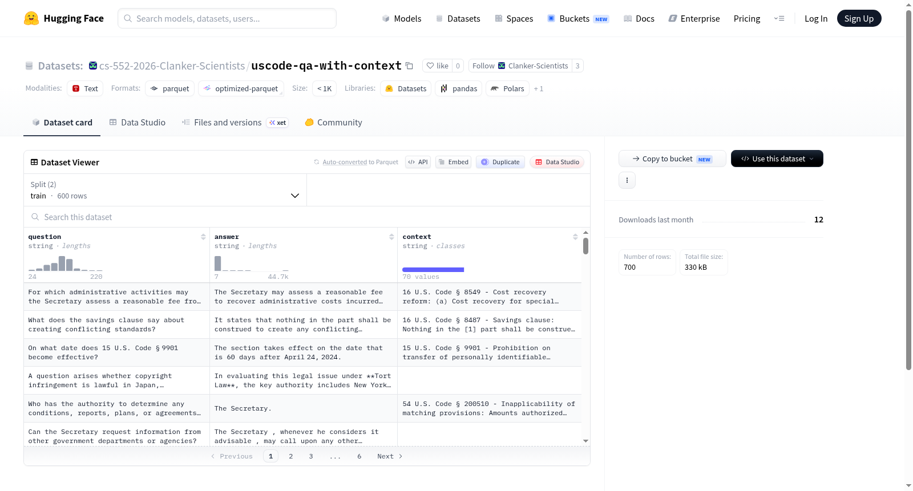Open the Polars library tag

click(x=507, y=88)
